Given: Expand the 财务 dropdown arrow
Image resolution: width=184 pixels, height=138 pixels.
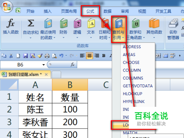Looking at the screenshot, I should (x=63, y=38).
